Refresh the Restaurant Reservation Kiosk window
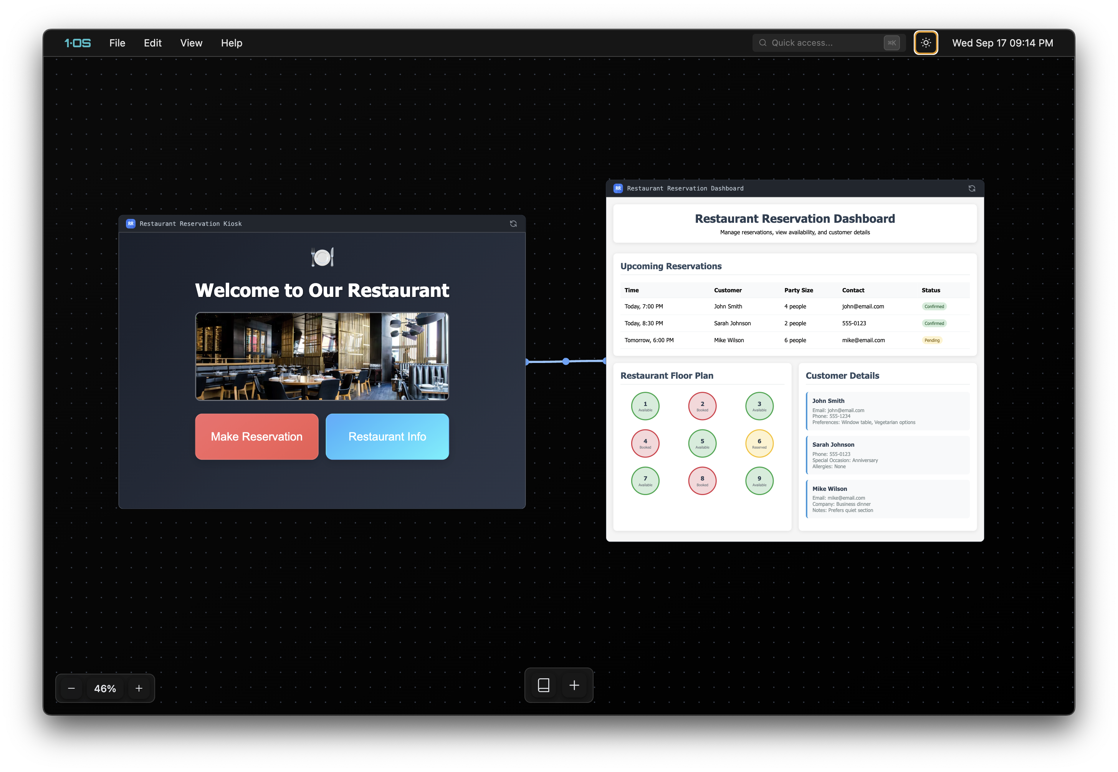Image resolution: width=1118 pixels, height=772 pixels. point(513,224)
